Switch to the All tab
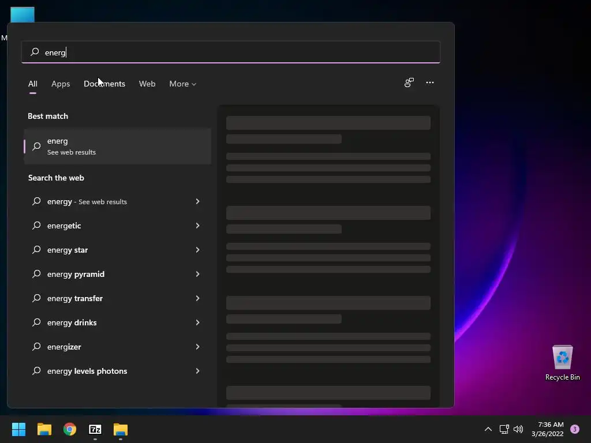This screenshot has width=591, height=443. pos(33,84)
